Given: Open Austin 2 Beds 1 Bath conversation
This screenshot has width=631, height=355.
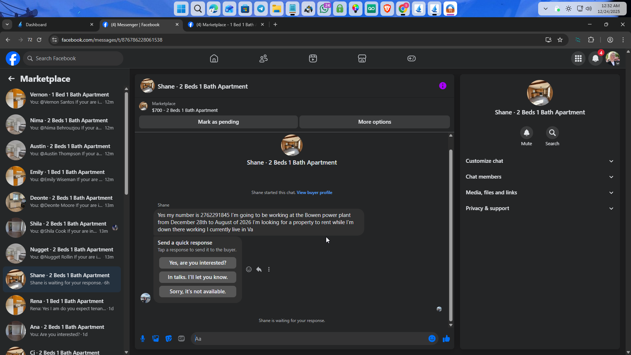Looking at the screenshot, I should coord(62,150).
